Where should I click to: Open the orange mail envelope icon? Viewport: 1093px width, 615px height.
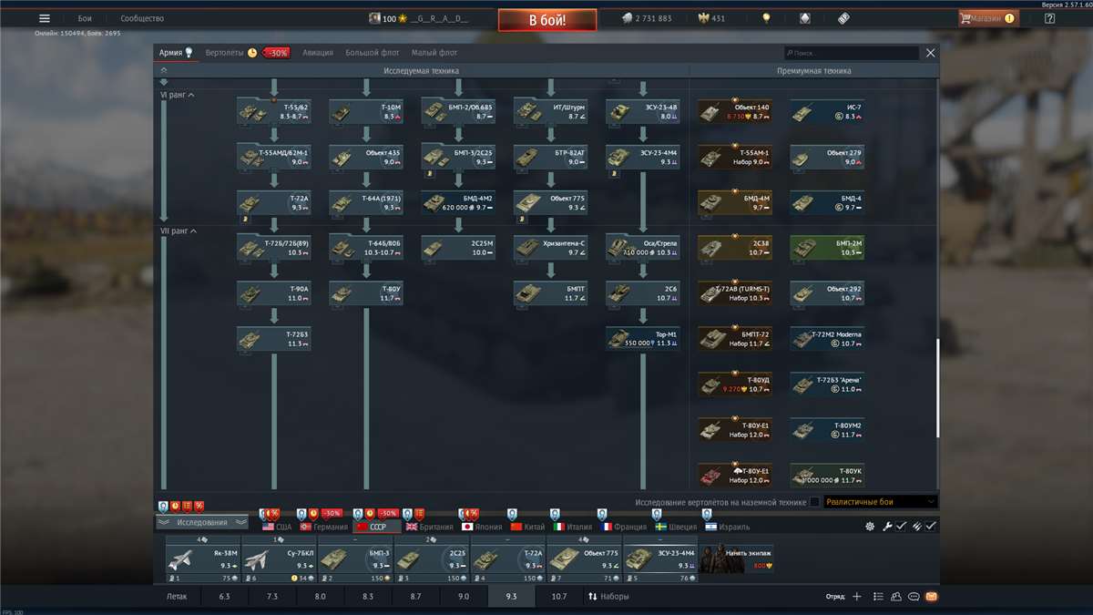point(931,597)
